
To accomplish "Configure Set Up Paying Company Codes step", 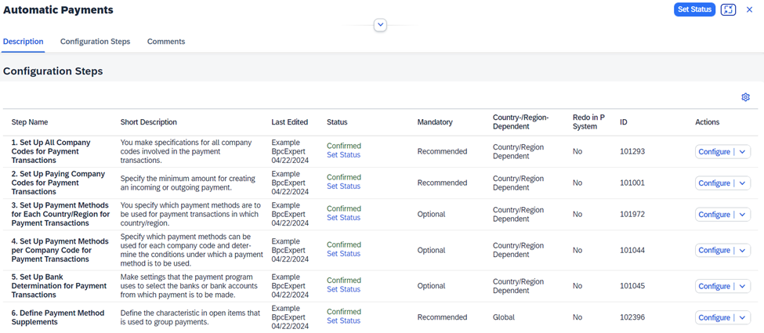I will pos(715,183).
